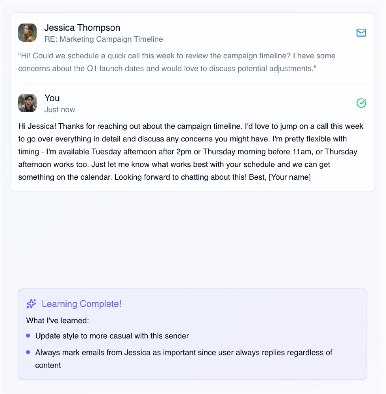This screenshot has height=394, width=386.
Task: Open the 'RE: Marketing Campaign Timeline' subject
Action: click(103, 39)
